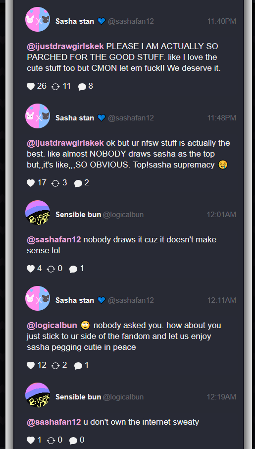Open the 12:11AM timestamp link
The image size is (255, 449).
click(221, 300)
